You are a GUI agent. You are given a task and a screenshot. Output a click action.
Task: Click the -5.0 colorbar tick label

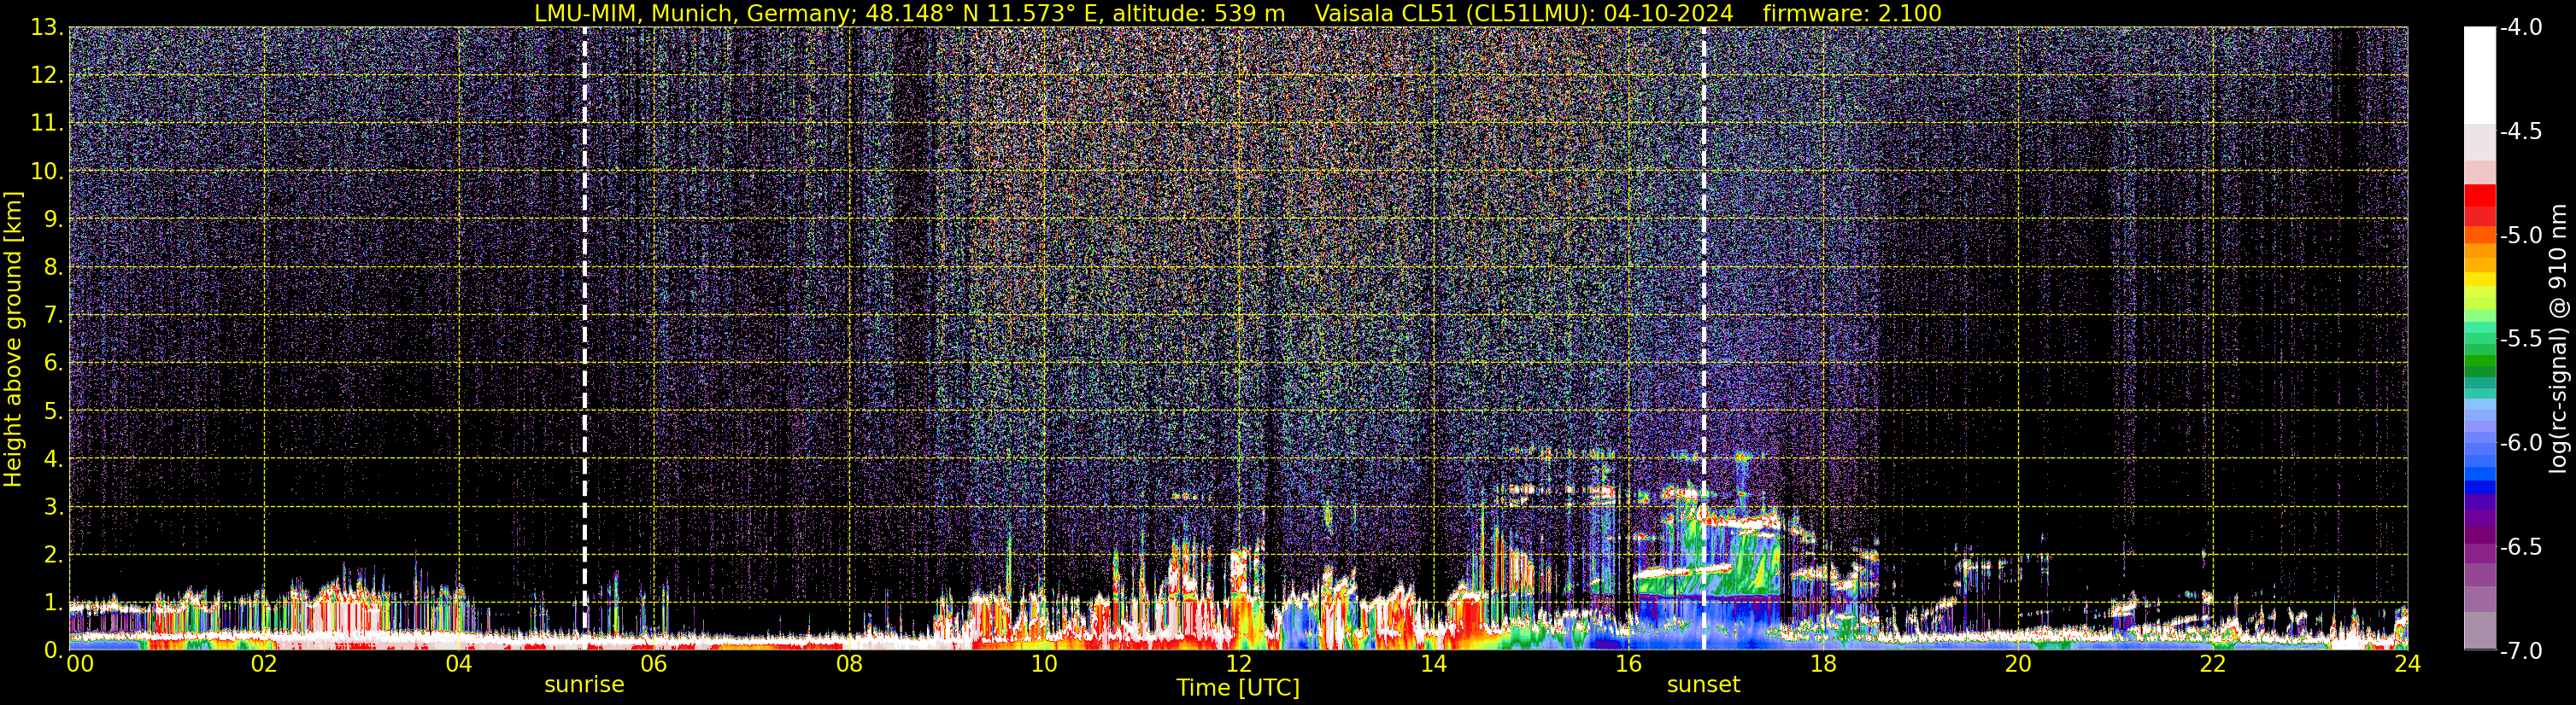pos(2520,235)
